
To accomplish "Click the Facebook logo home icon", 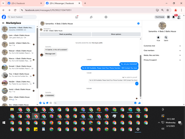I will pos(4,17).
